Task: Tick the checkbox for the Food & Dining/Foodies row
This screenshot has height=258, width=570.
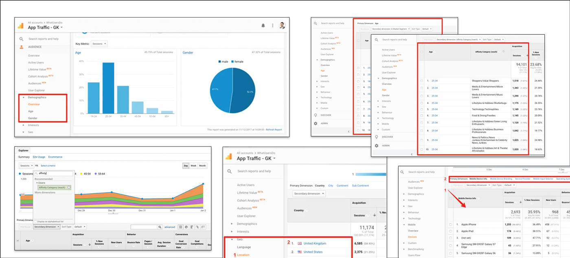Action: 422,116
